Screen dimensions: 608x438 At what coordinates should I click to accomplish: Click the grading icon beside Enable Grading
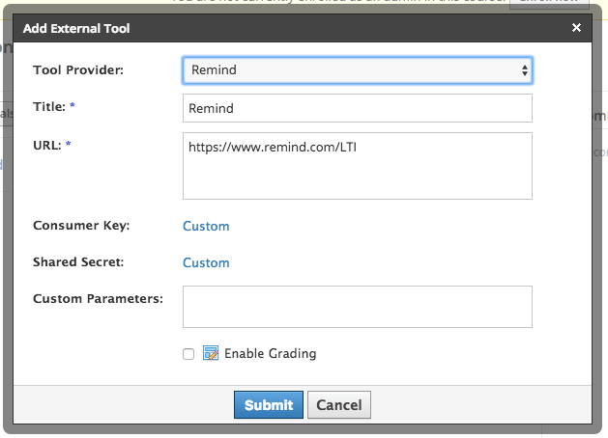click(x=211, y=353)
